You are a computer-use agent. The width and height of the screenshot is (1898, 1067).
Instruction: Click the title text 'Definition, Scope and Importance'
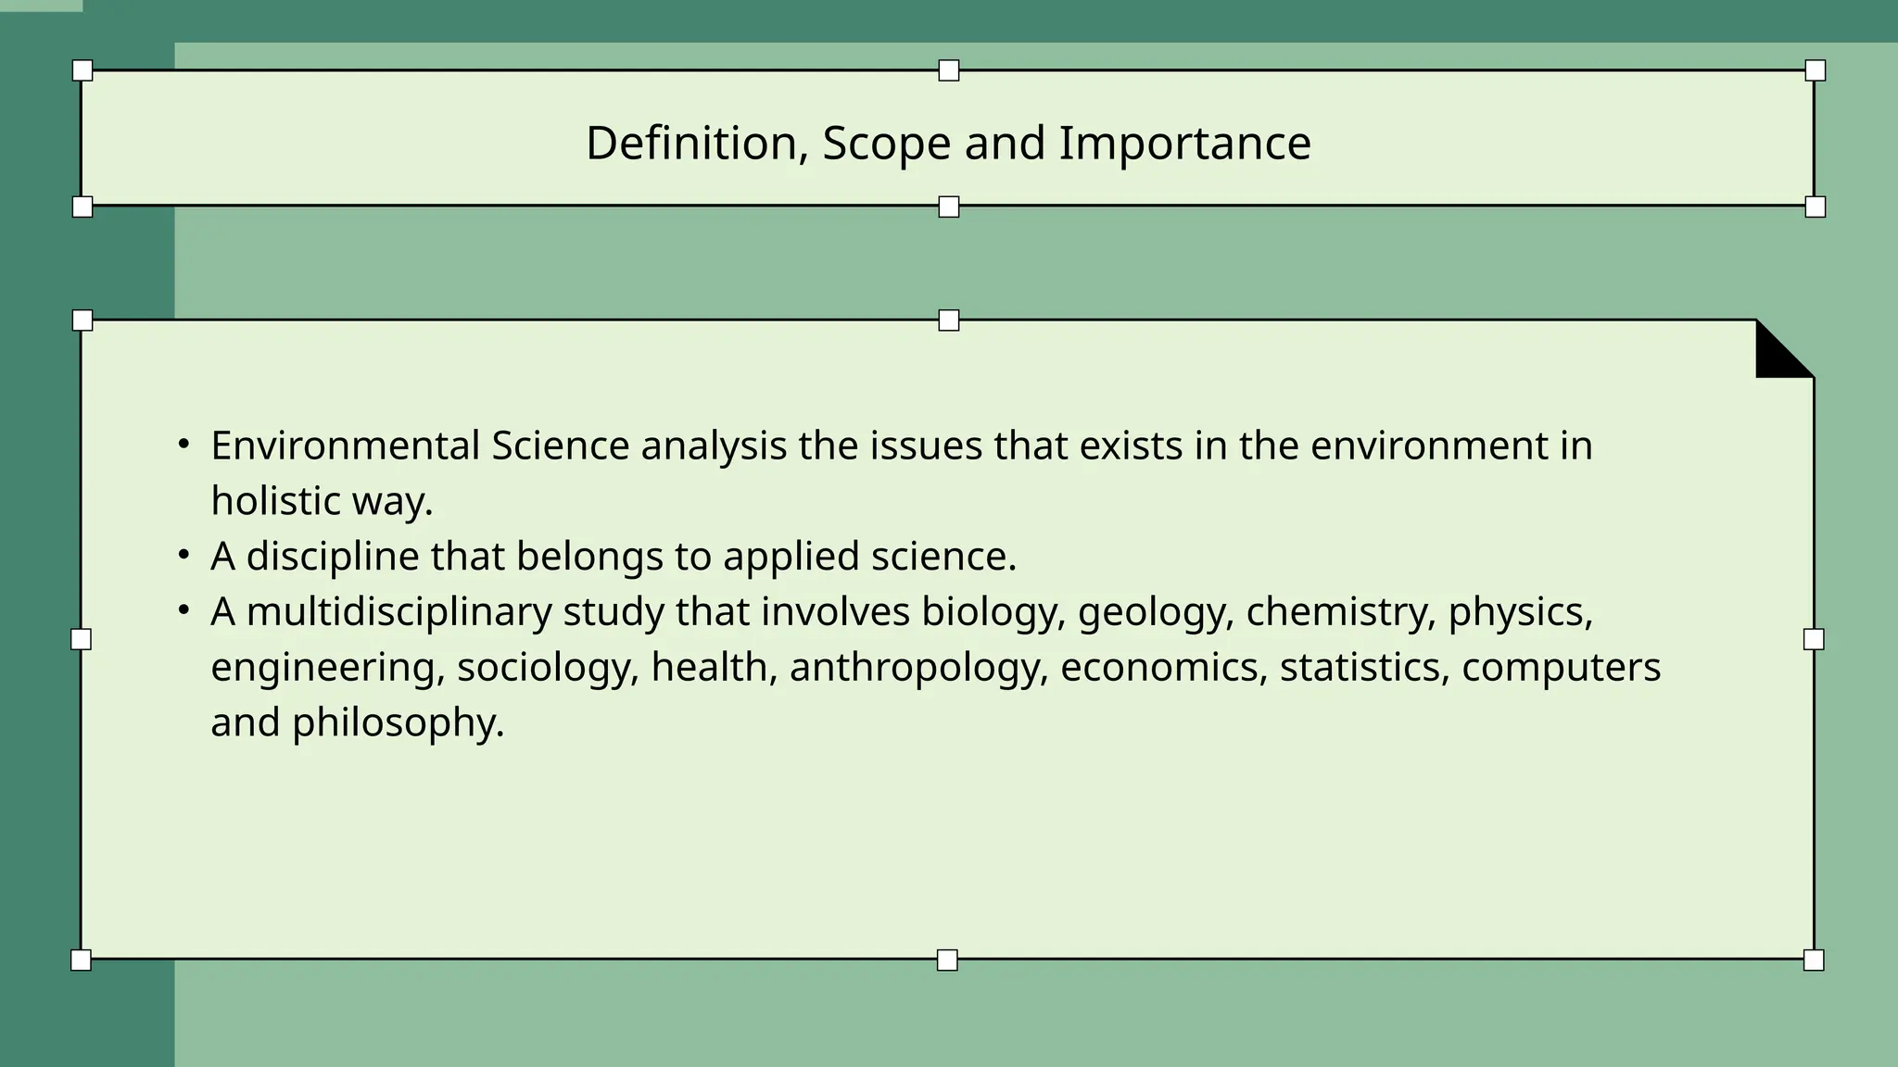click(x=948, y=144)
